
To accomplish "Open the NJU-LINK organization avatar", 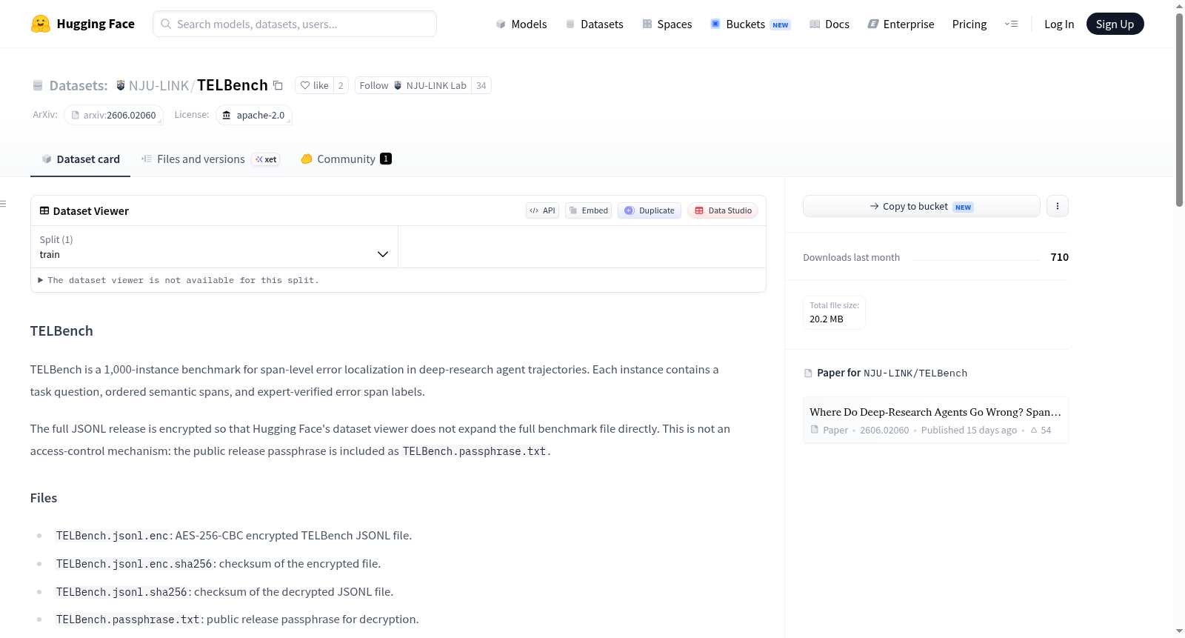I will coord(121,85).
